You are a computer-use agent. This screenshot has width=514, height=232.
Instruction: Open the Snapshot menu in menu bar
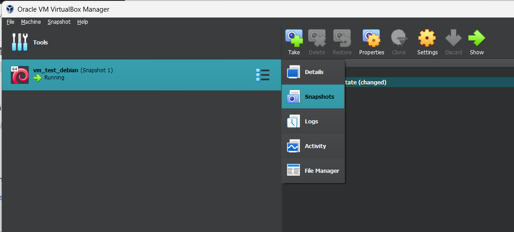[x=59, y=22]
